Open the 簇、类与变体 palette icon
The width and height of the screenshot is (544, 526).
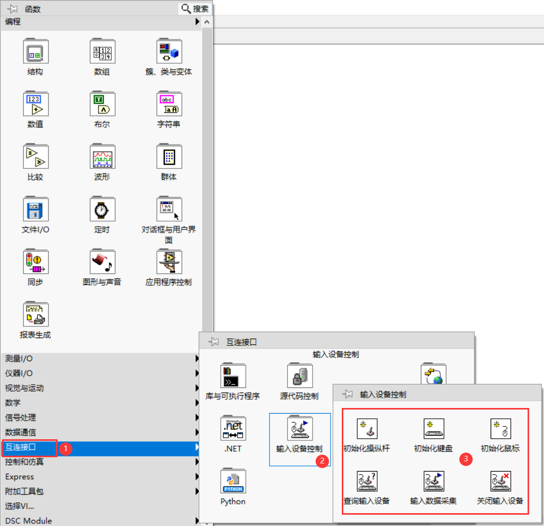click(x=169, y=51)
